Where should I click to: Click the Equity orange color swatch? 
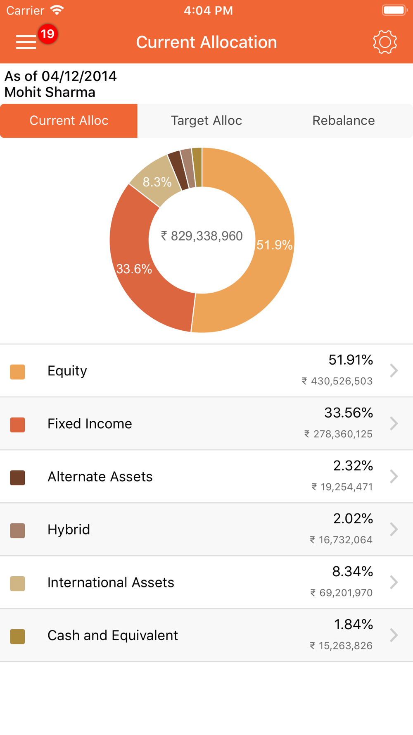18,372
